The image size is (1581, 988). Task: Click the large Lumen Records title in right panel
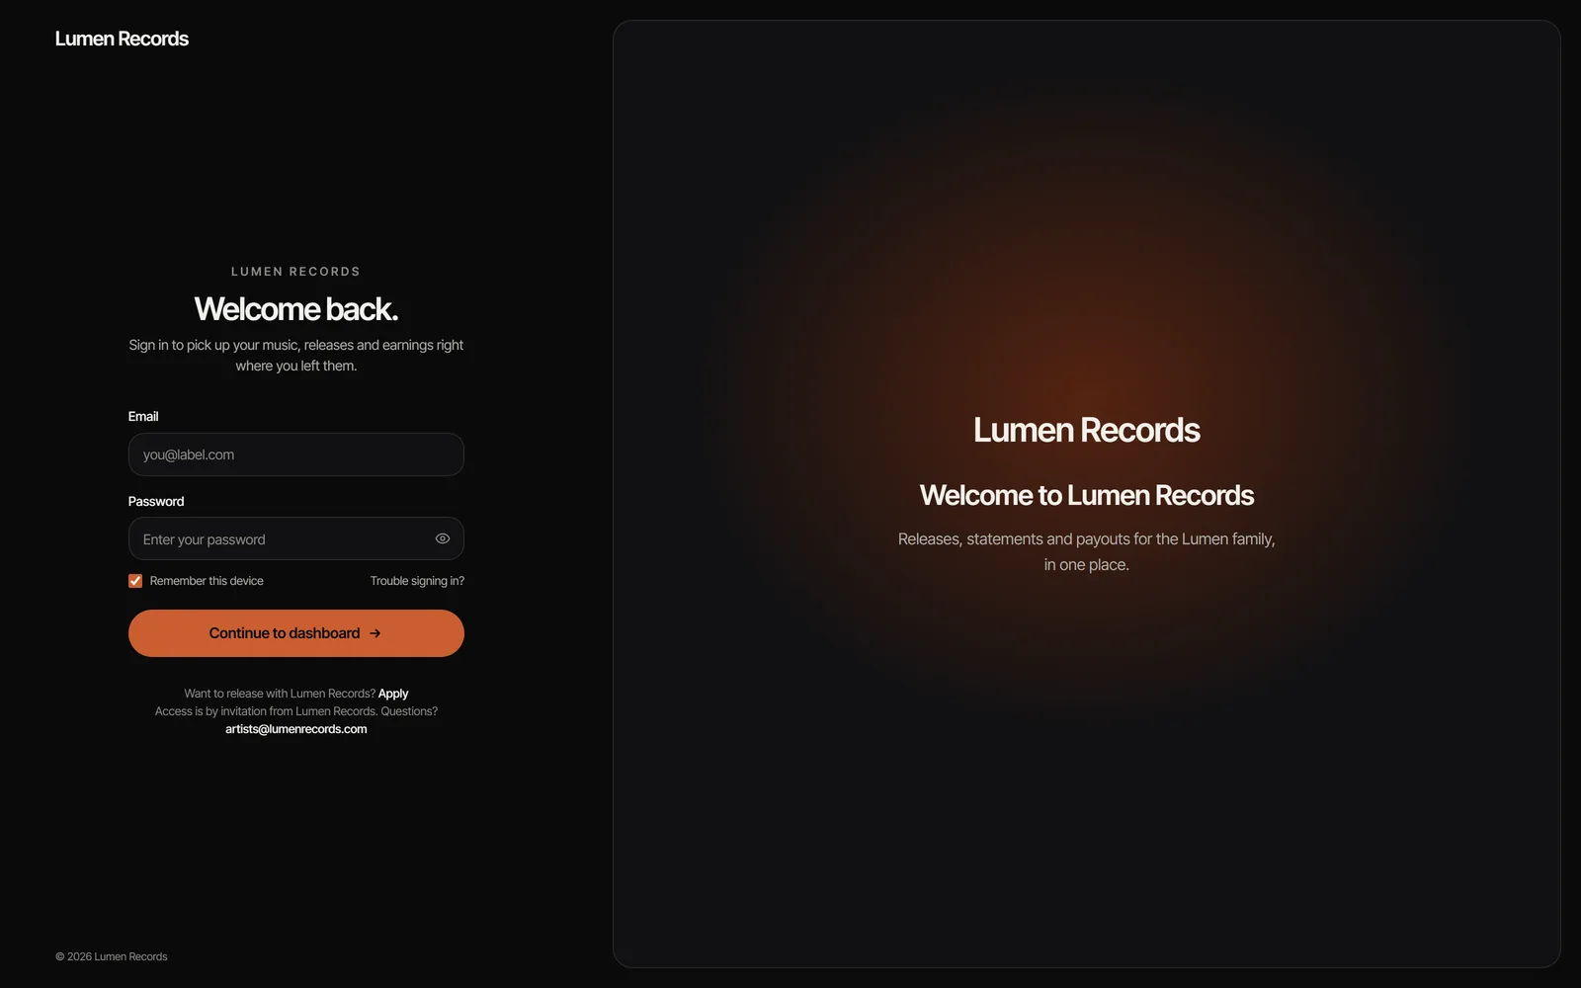pos(1087,430)
